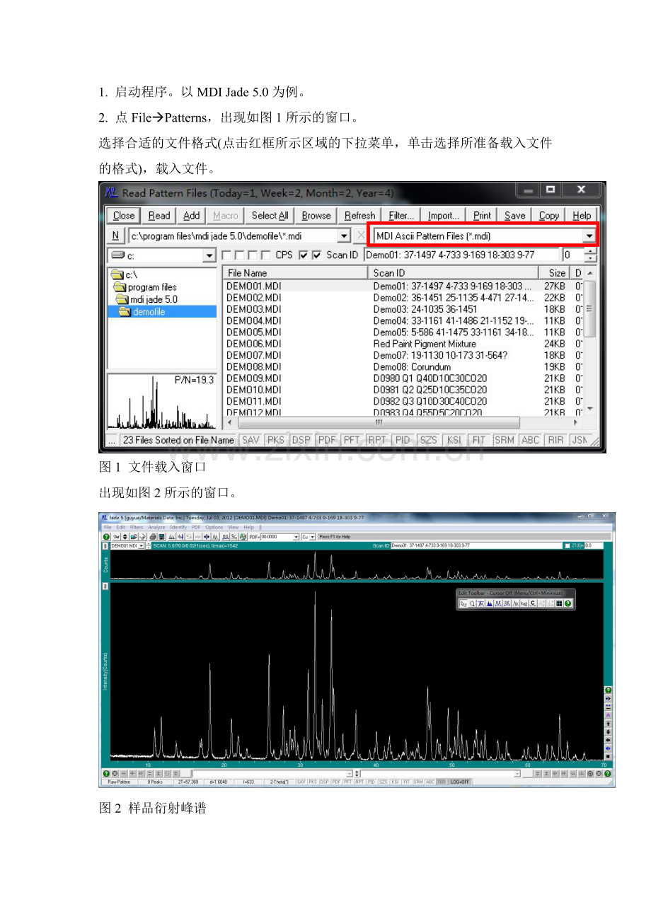Open the Analyze menu
The width and height of the screenshot is (651, 921).
156,527
